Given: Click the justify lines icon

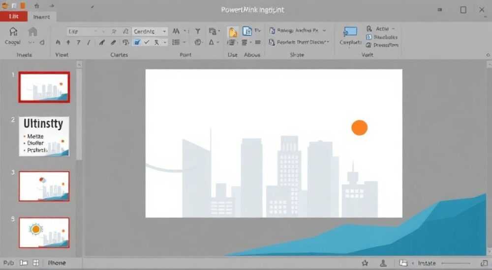Looking at the screenshot, I should [258, 42].
